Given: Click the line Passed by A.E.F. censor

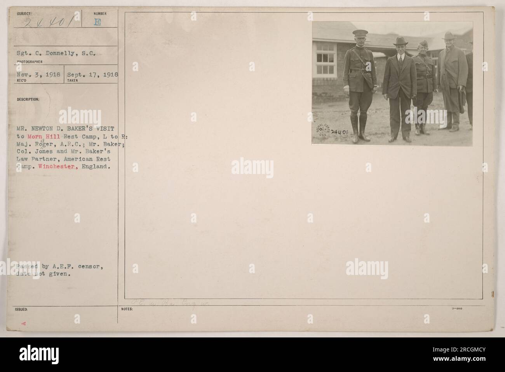Looking at the screenshot, I should (60, 266).
